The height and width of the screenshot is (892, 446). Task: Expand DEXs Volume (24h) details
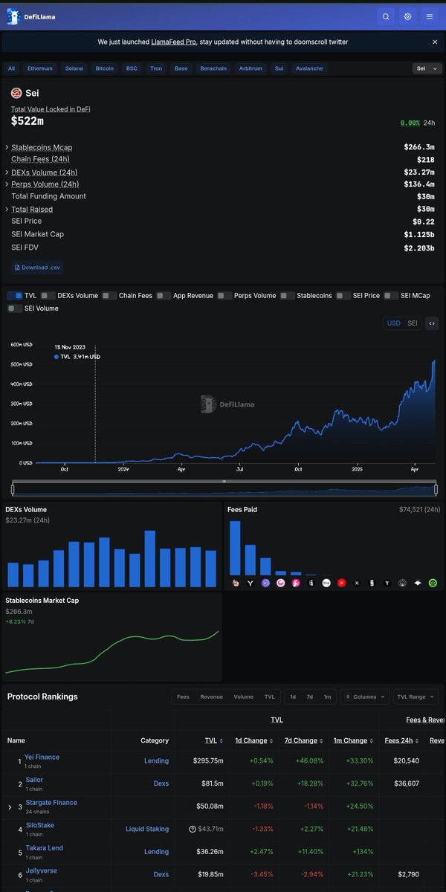tap(7, 172)
